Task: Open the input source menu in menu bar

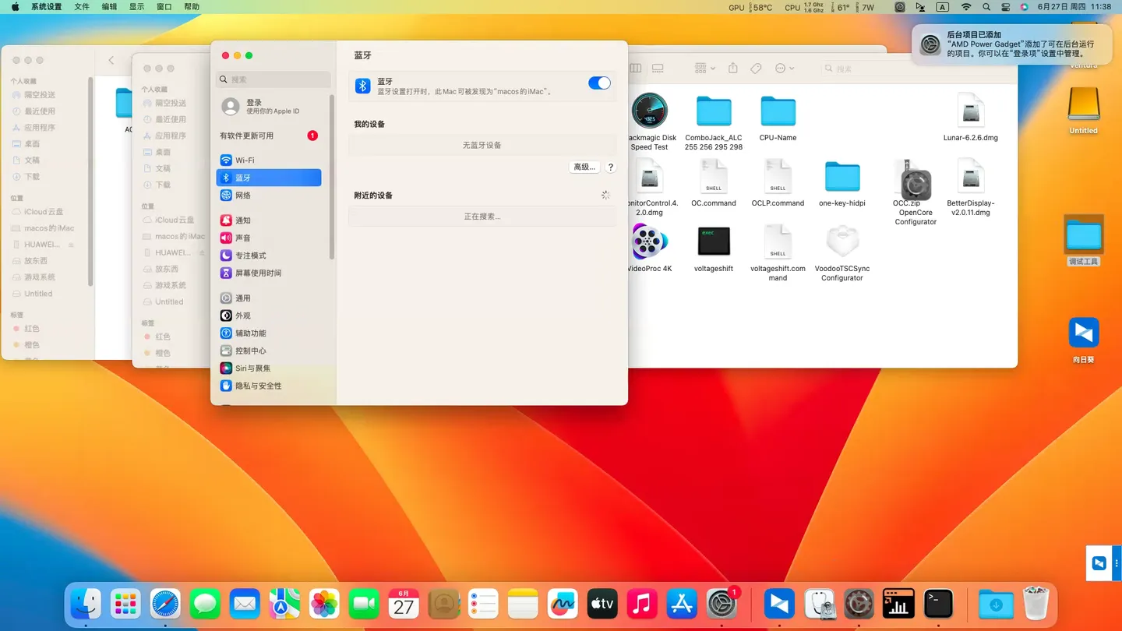Action: pyautogui.click(x=942, y=7)
